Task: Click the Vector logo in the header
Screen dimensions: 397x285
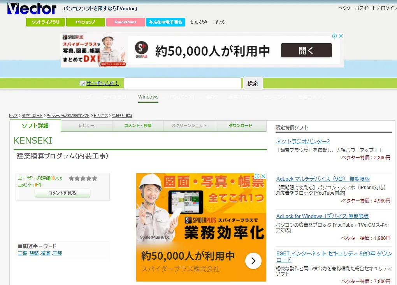Action: (32, 8)
